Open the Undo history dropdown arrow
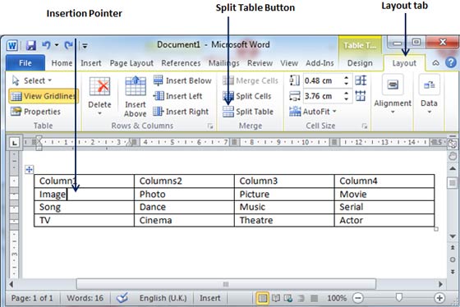This screenshot has height=307, width=460. click(x=57, y=45)
